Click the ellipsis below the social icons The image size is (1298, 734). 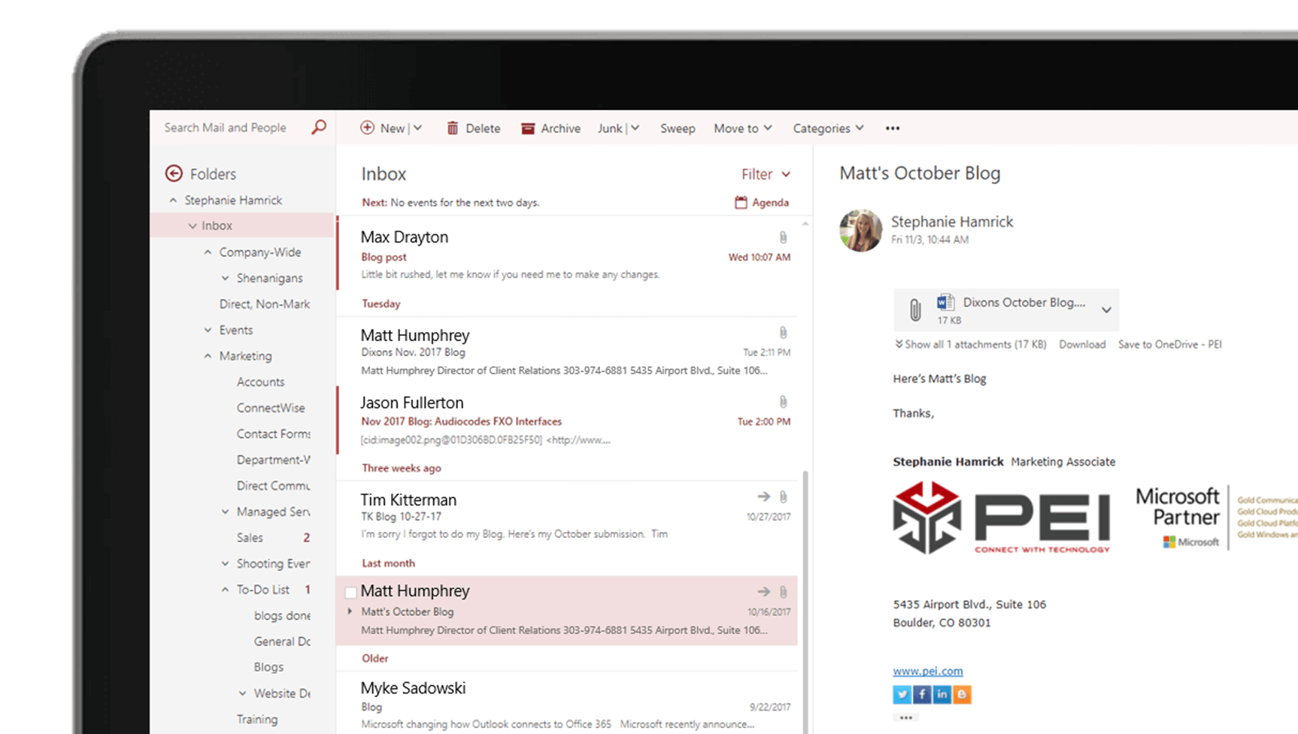[x=905, y=717]
